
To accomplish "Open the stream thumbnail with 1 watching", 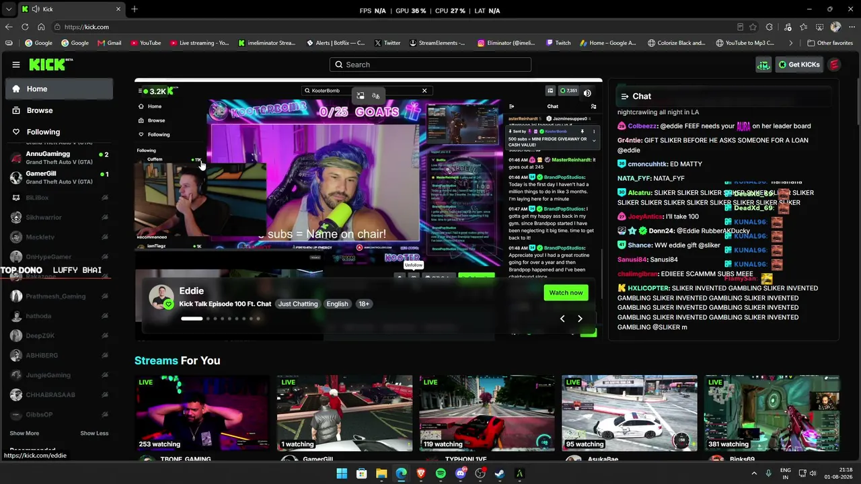I will point(344,413).
